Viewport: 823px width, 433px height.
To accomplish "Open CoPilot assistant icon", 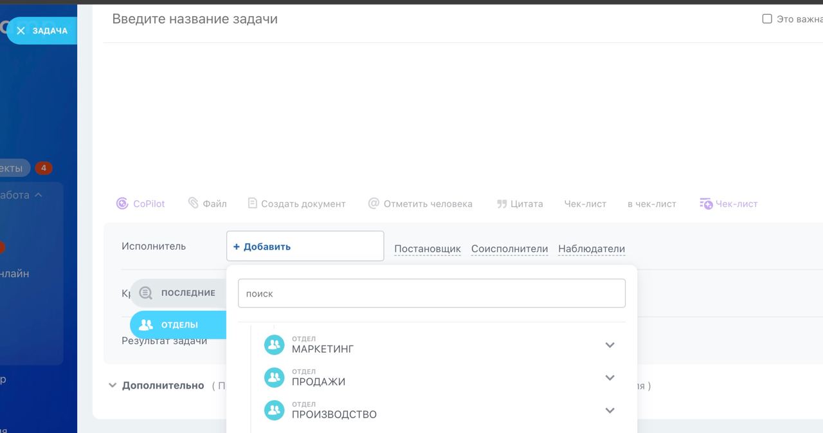I will point(122,203).
